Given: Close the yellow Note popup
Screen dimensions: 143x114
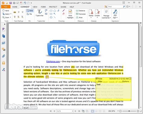Looking at the screenshot, I should tap(130, 79).
